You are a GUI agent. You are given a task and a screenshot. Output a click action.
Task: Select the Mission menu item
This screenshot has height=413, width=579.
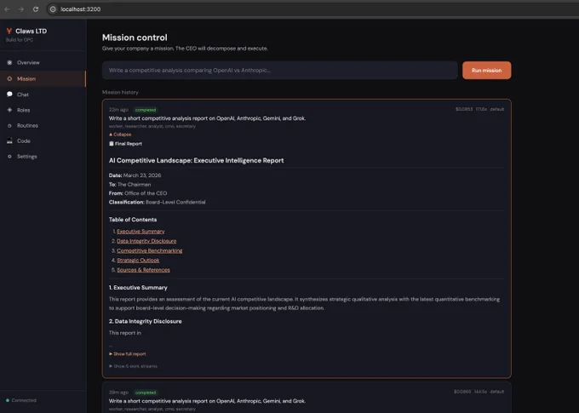(43, 78)
